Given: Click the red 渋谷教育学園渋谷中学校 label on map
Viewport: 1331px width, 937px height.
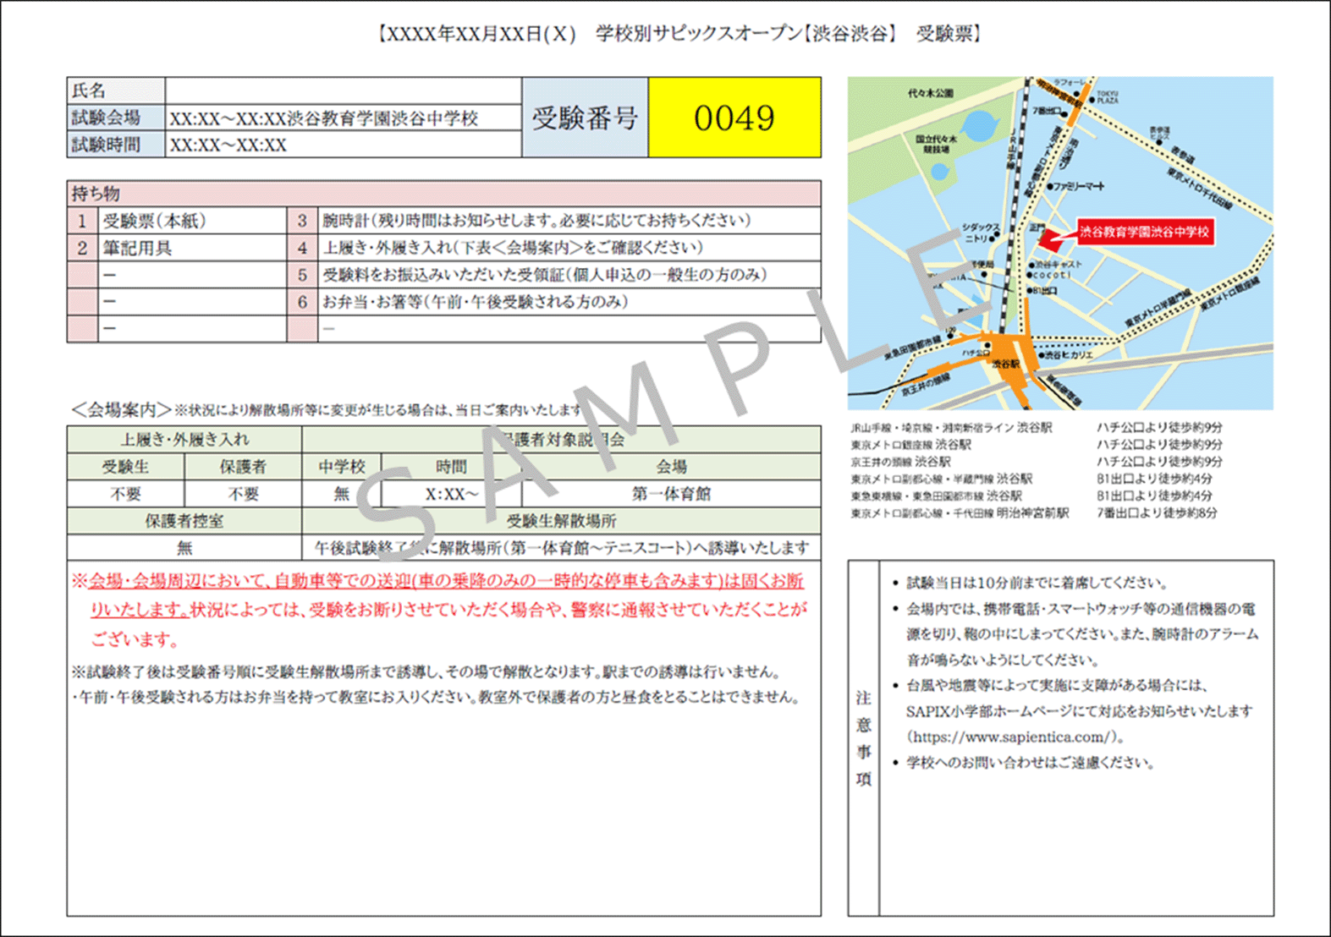Looking at the screenshot, I should tap(1145, 232).
